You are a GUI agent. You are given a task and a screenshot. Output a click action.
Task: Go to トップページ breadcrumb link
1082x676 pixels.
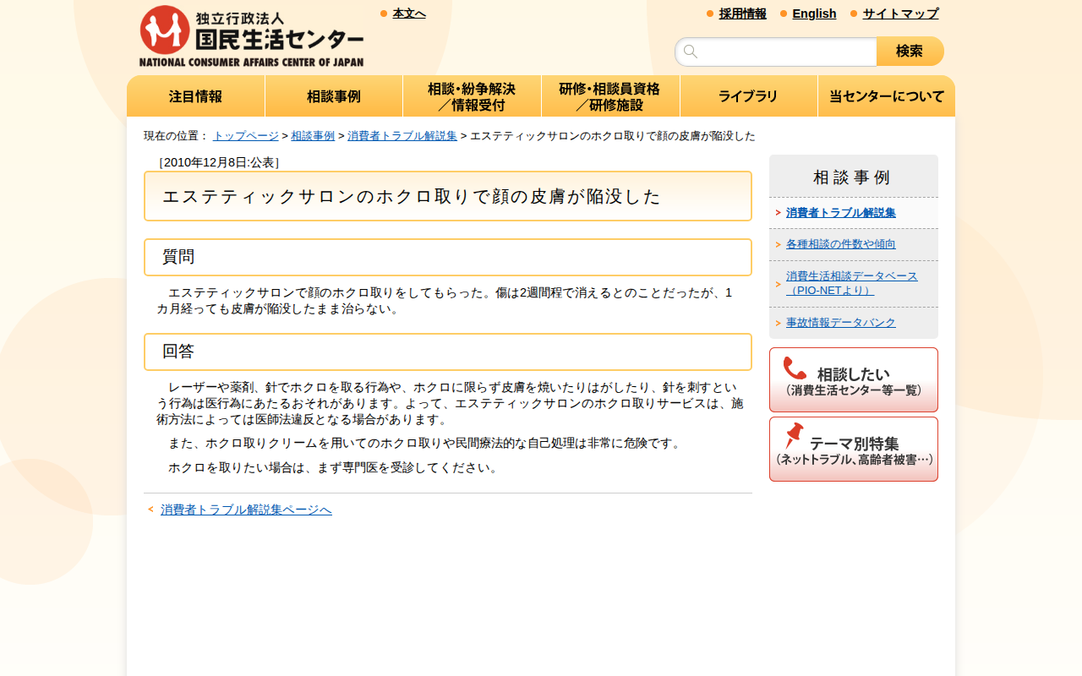click(x=245, y=136)
